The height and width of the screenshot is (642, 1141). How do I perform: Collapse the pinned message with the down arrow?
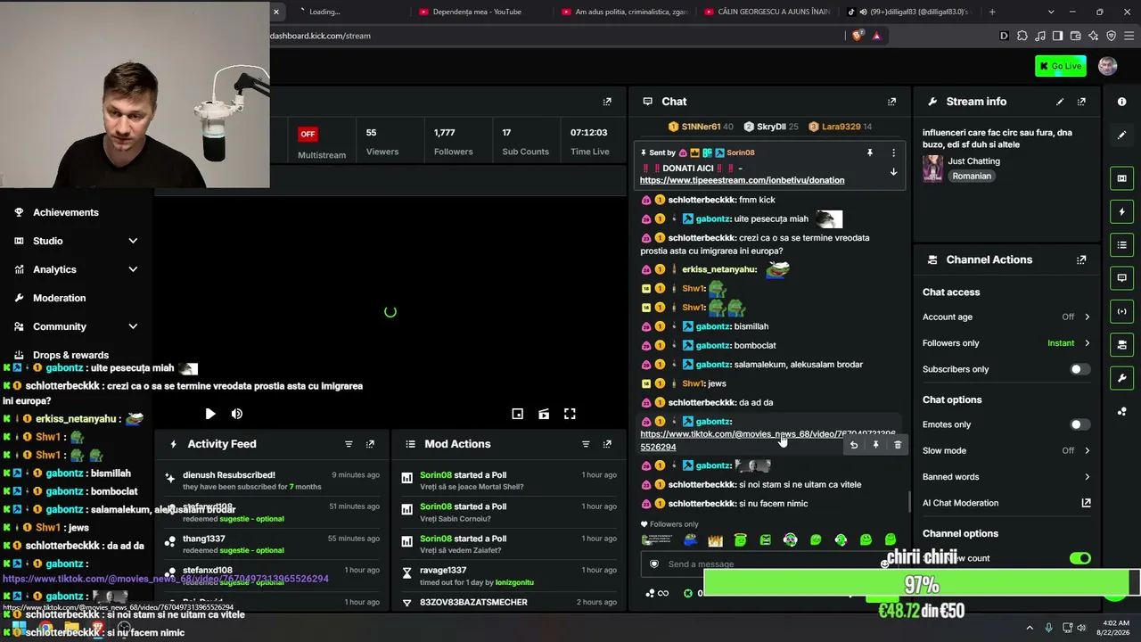(x=893, y=172)
